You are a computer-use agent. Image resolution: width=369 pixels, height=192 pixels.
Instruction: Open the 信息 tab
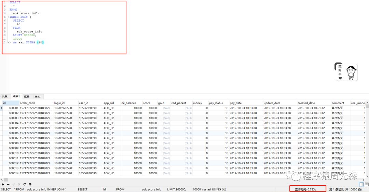coord(5,97)
